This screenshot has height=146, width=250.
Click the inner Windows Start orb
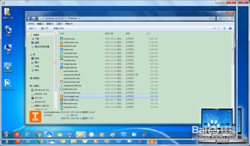pos(6,135)
